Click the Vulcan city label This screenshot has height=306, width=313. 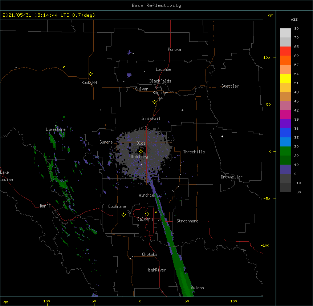point(197,288)
